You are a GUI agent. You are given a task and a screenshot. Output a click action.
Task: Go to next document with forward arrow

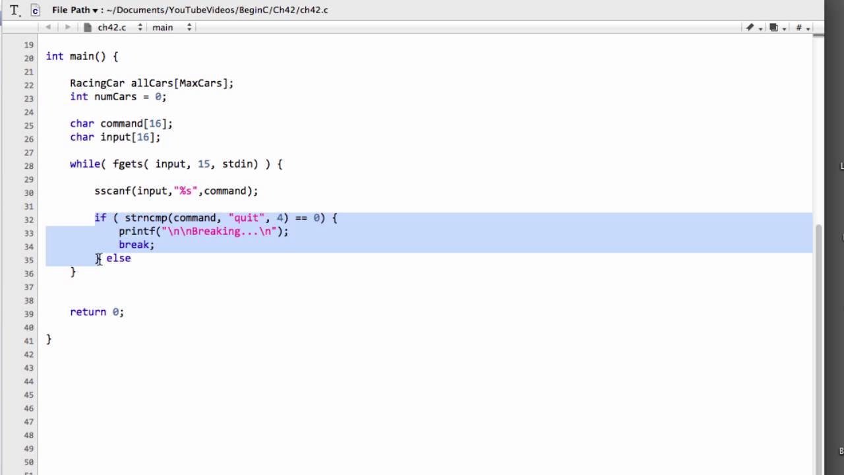click(67, 27)
